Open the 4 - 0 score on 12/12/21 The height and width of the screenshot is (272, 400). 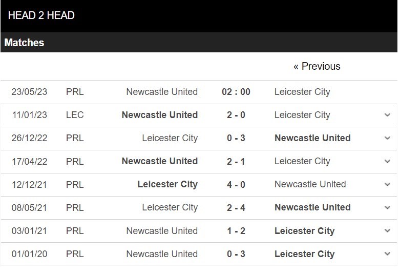point(236,184)
